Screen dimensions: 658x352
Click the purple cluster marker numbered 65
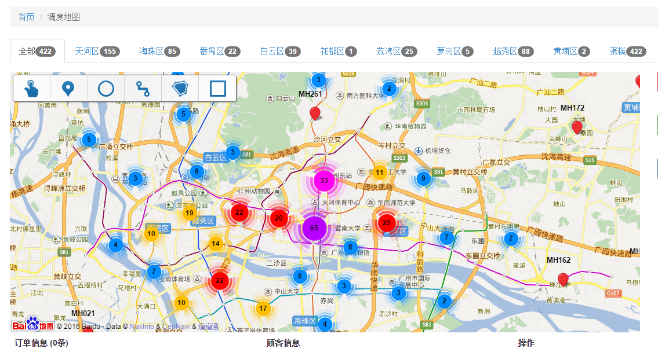pyautogui.click(x=314, y=228)
